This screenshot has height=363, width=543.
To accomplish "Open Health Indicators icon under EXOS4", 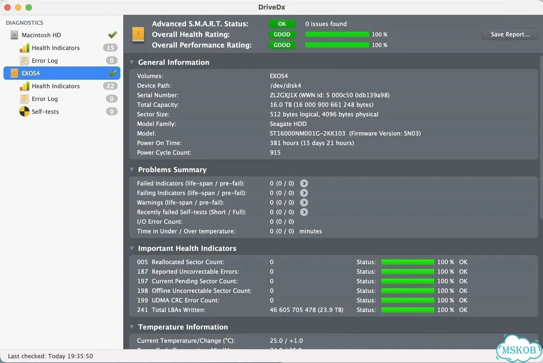I will click(x=25, y=86).
